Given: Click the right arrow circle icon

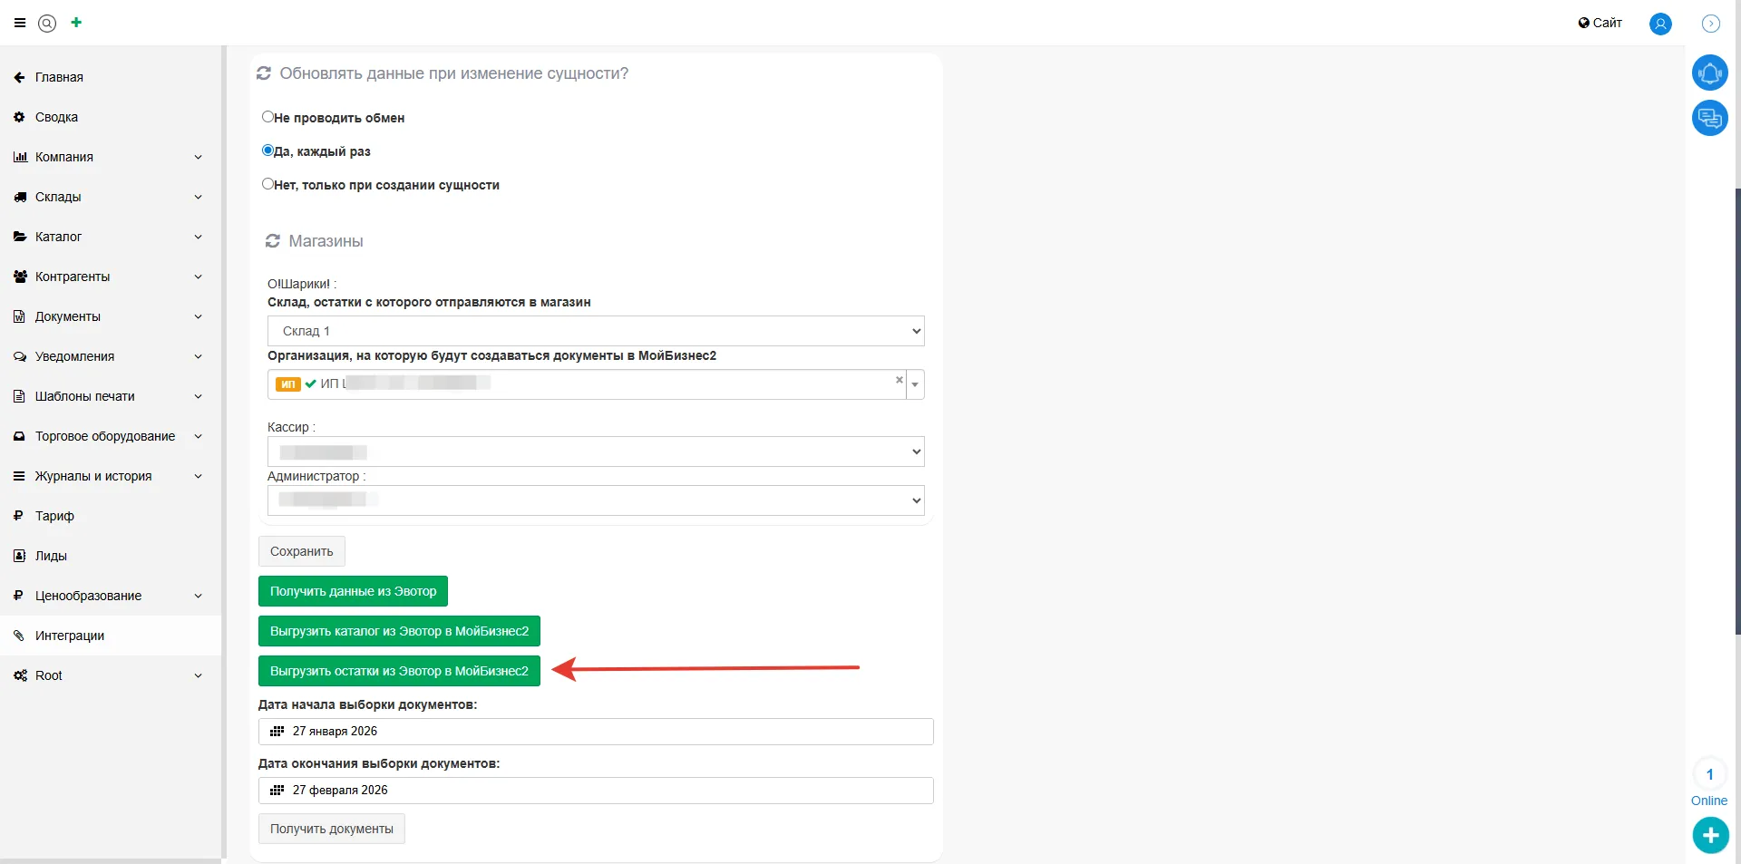Looking at the screenshot, I should pyautogui.click(x=1711, y=24).
